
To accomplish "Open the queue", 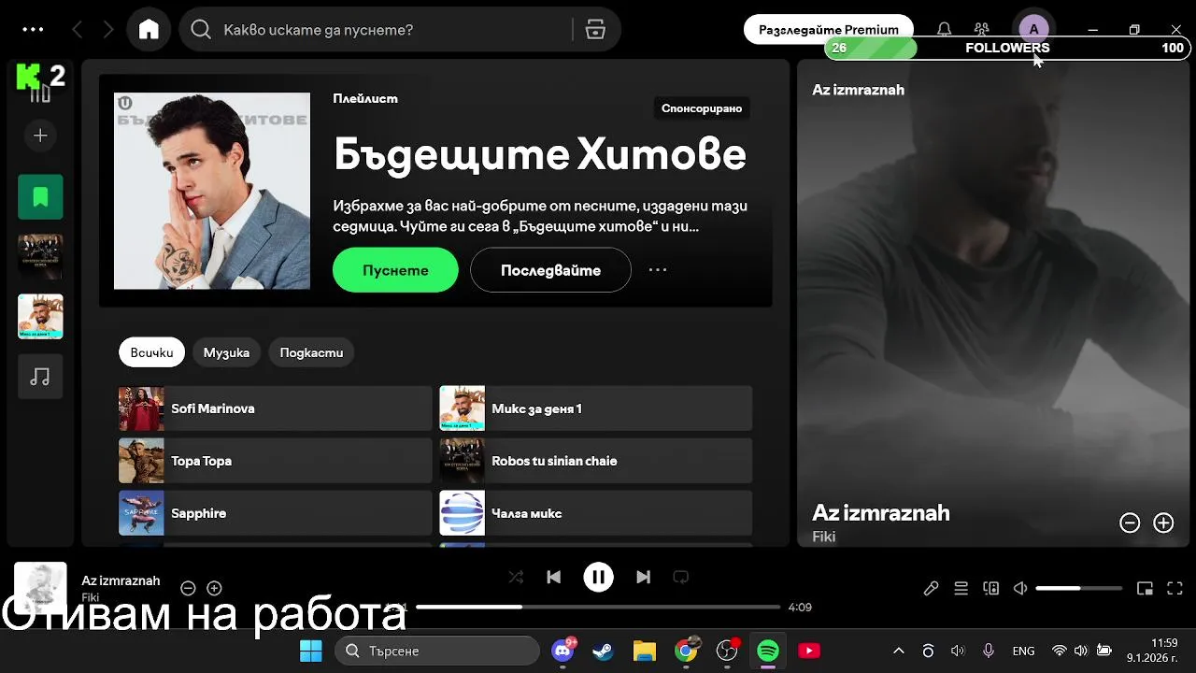I will pyautogui.click(x=961, y=588).
